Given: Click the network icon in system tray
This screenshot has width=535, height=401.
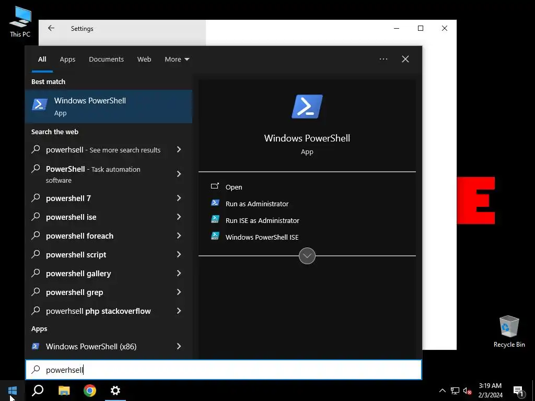Looking at the screenshot, I should [x=455, y=391].
